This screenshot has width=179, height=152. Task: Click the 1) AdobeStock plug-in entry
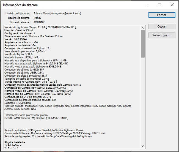pyautogui.click(x=13, y=145)
